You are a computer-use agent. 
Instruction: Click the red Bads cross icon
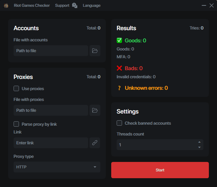119,68
